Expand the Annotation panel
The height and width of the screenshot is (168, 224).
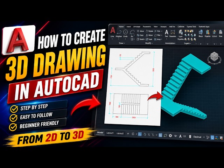coord(170,43)
